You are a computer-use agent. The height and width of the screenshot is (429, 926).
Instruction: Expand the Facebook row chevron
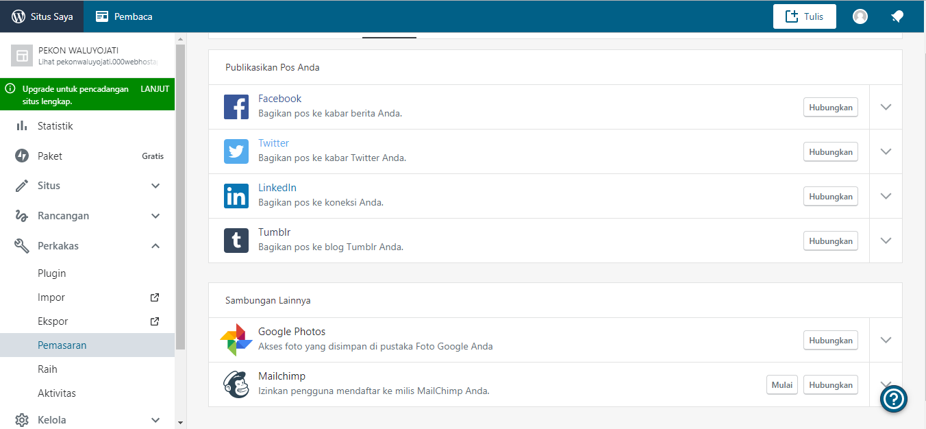[886, 107]
